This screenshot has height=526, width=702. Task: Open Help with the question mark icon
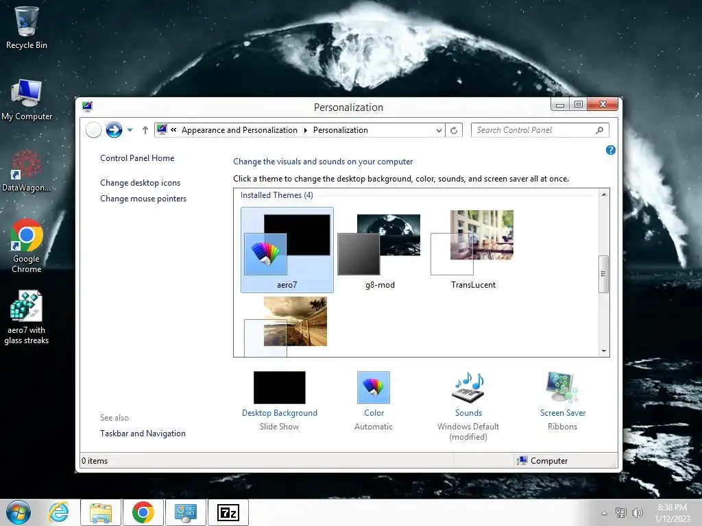pos(611,150)
